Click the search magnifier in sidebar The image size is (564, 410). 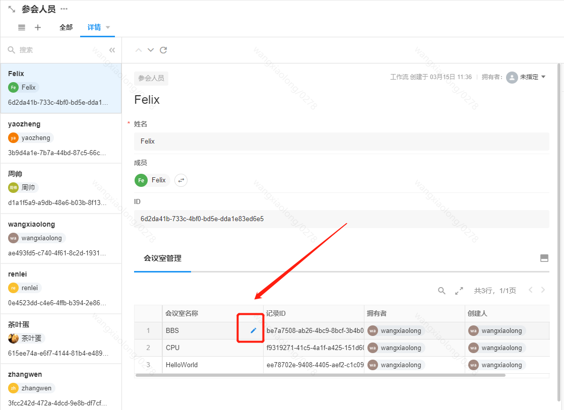click(12, 49)
